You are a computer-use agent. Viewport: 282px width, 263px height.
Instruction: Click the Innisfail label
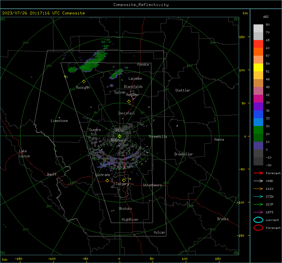[126, 113]
